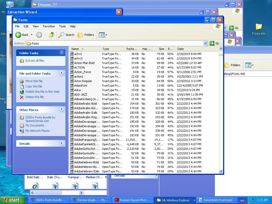Click Delete this file link

click(x=35, y=97)
